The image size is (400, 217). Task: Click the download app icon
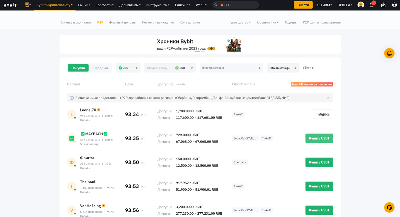383,5
